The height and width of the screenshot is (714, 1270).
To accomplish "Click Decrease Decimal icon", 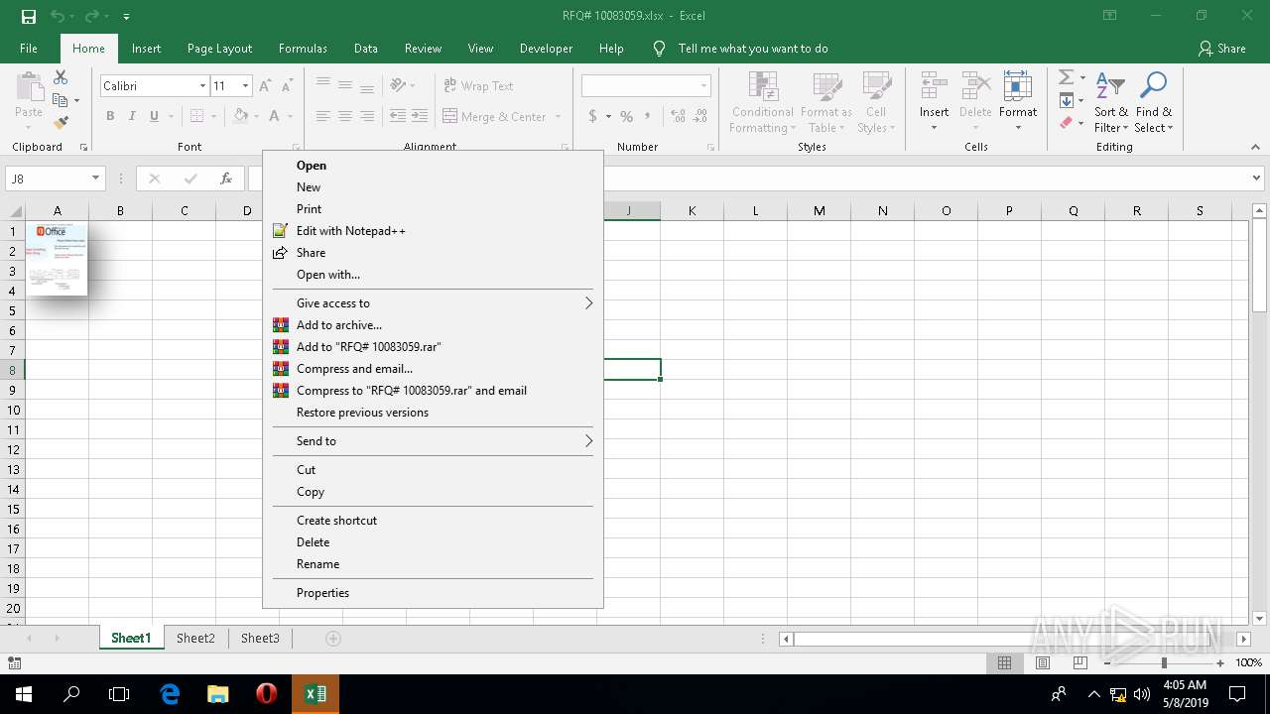I will point(700,116).
